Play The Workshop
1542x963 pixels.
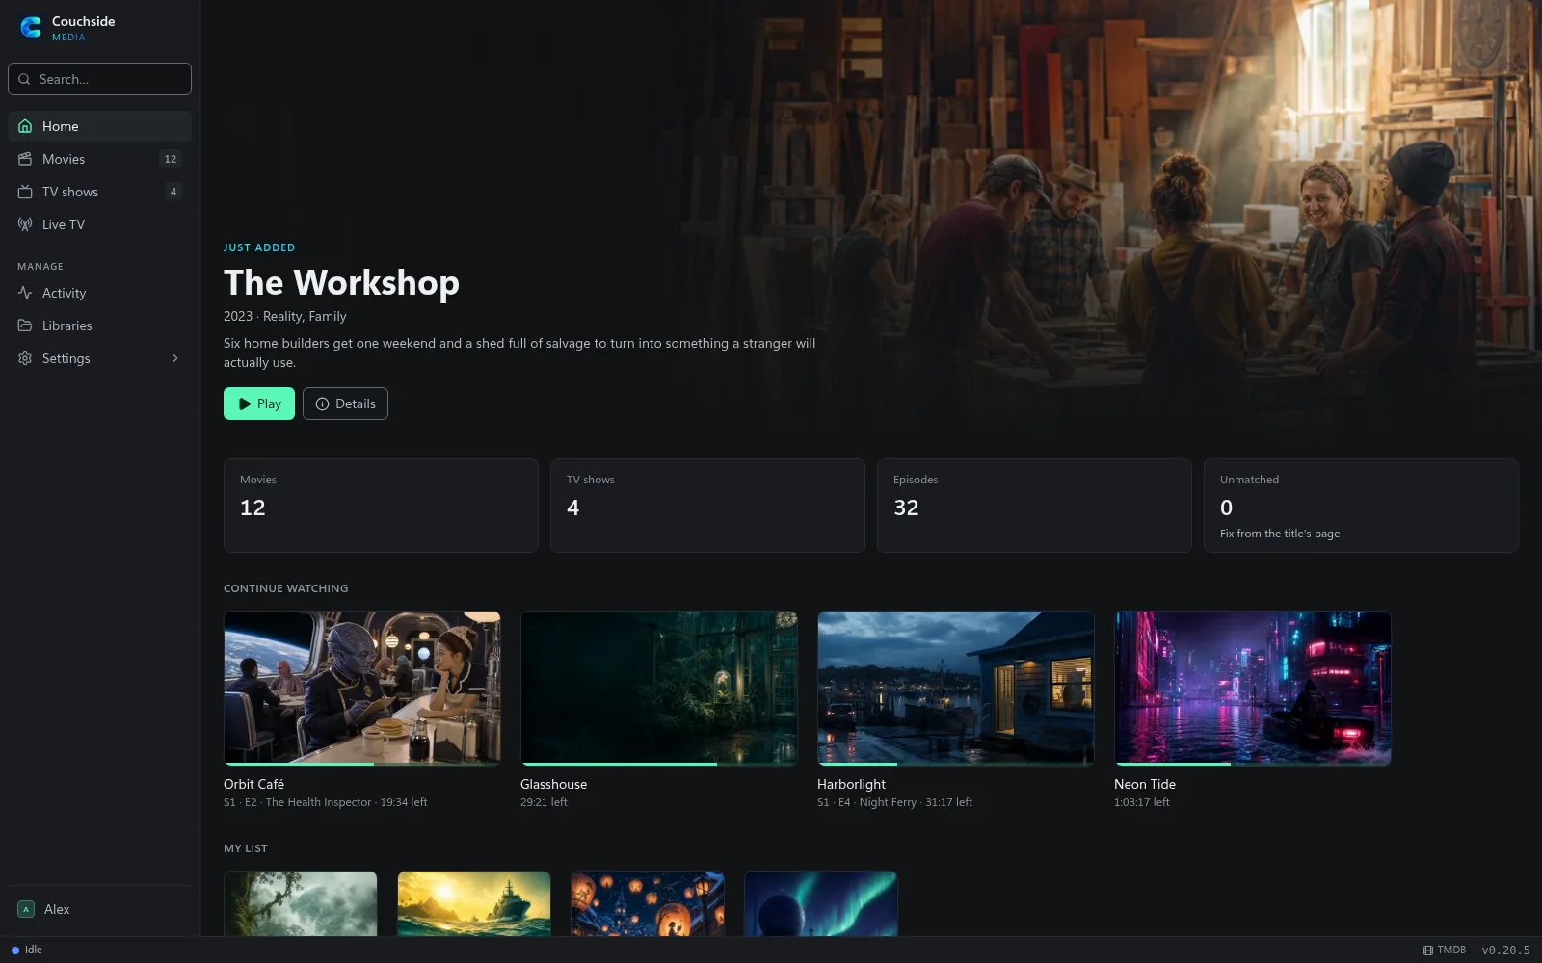[x=259, y=403]
